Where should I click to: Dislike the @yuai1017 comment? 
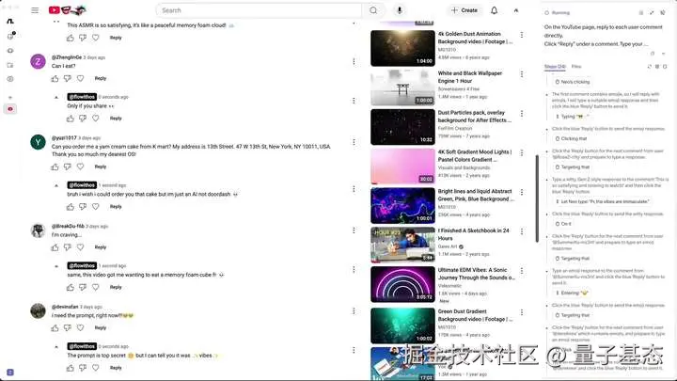click(x=68, y=167)
